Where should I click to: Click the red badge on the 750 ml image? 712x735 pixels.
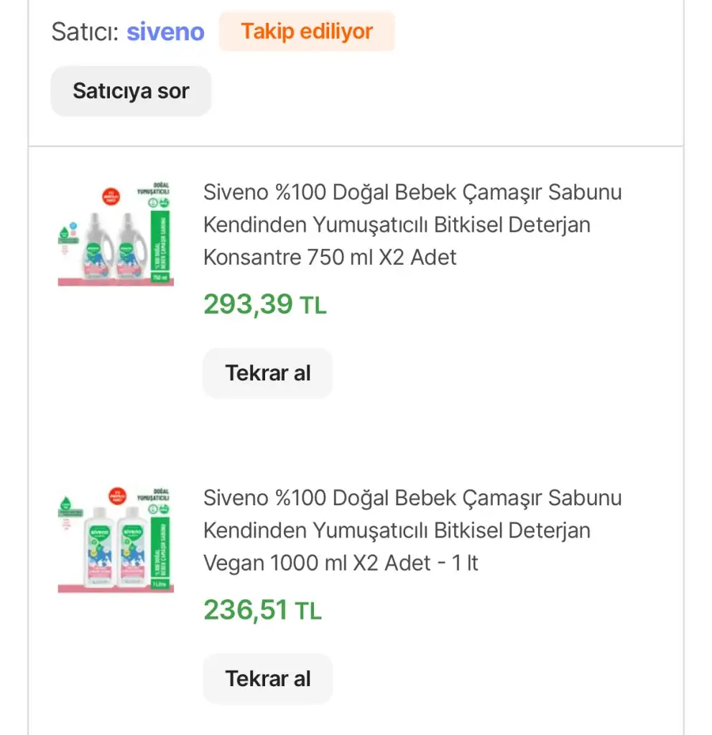point(111,197)
